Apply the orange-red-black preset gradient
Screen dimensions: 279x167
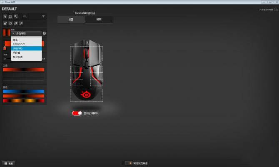click(x=24, y=96)
